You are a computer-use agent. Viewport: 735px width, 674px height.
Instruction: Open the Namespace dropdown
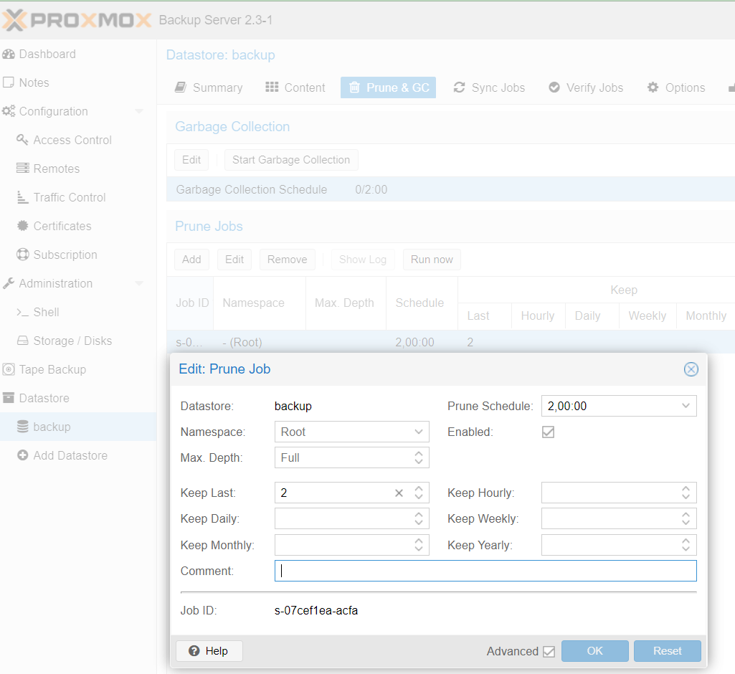click(x=419, y=432)
